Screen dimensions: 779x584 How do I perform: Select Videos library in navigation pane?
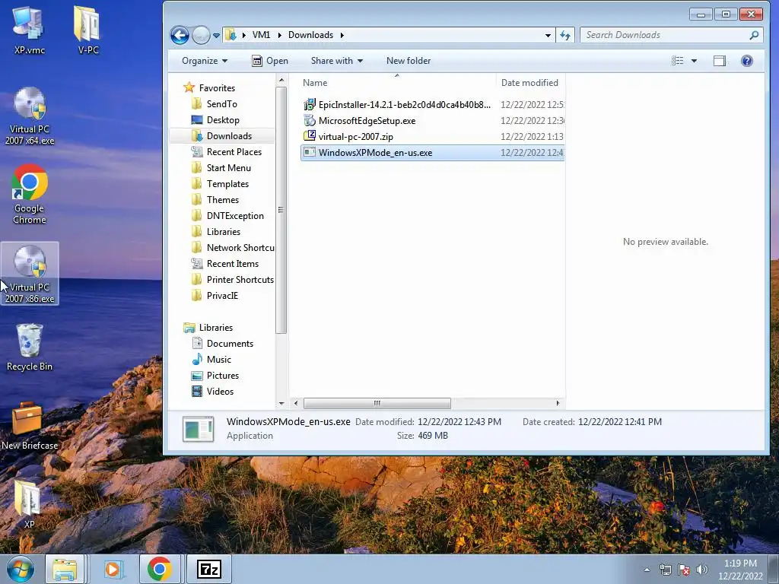click(220, 392)
